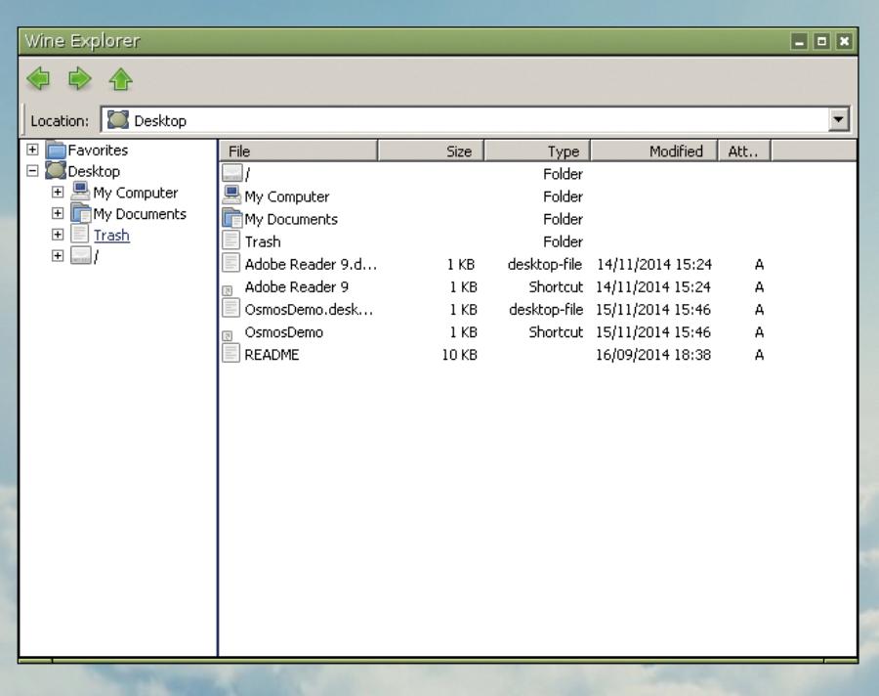The height and width of the screenshot is (696, 879).
Task: Expand the Favorites tree node
Action: 32,150
